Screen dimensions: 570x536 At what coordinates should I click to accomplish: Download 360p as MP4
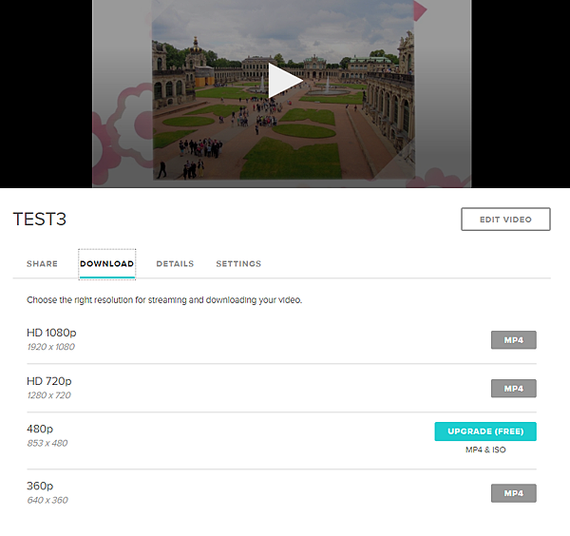513,493
